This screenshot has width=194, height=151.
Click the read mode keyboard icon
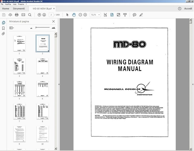(125, 15)
